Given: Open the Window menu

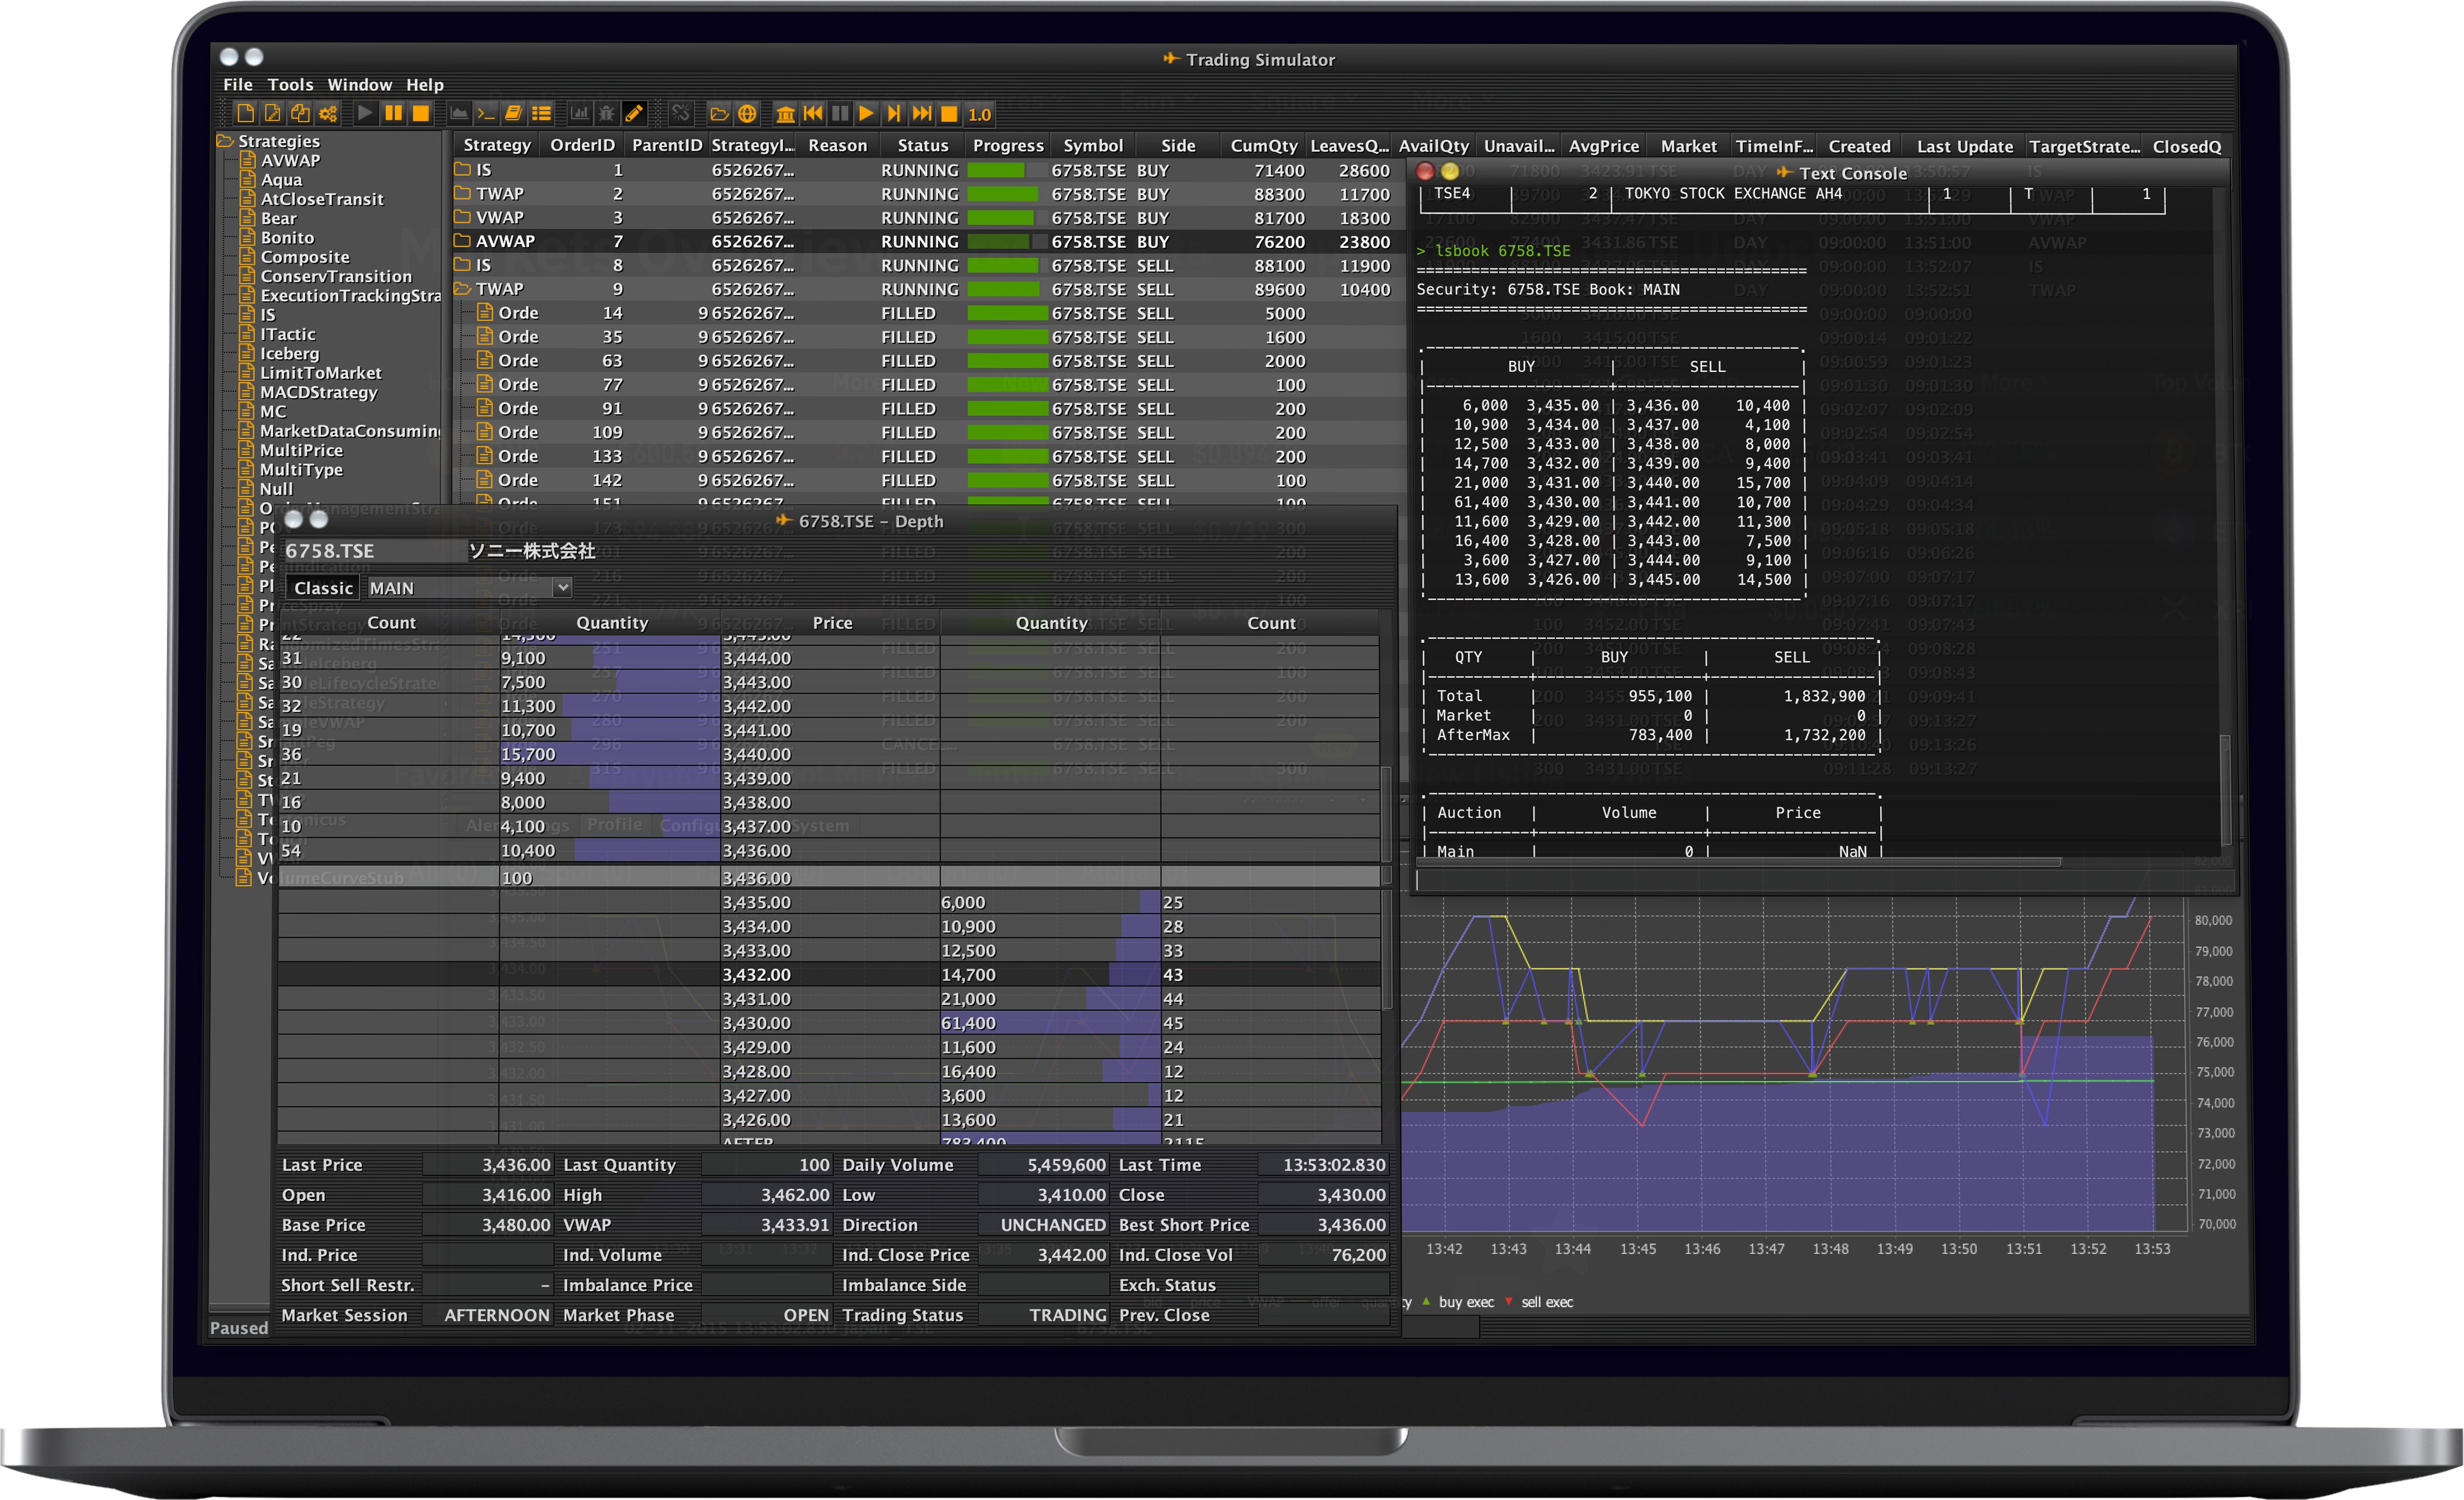Looking at the screenshot, I should 359,85.
